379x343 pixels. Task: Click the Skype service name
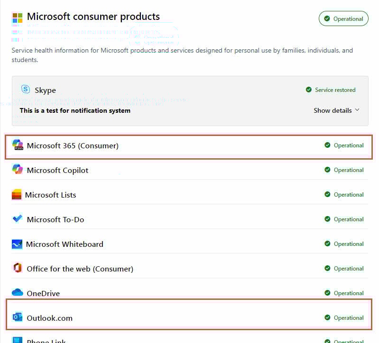45,90
